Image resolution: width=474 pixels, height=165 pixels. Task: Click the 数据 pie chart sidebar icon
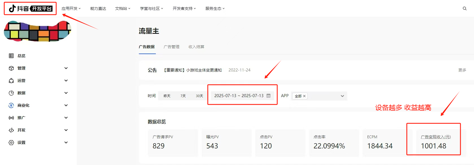(11, 93)
